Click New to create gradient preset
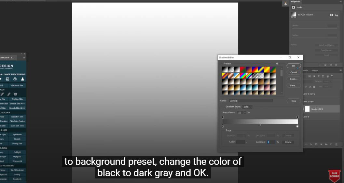 pos(294,101)
